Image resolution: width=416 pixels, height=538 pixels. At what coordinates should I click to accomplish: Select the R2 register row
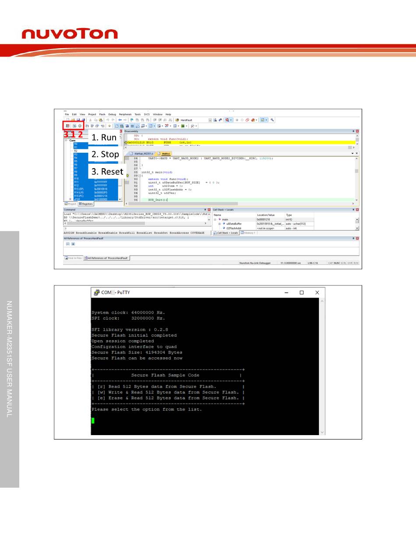(x=95, y=151)
